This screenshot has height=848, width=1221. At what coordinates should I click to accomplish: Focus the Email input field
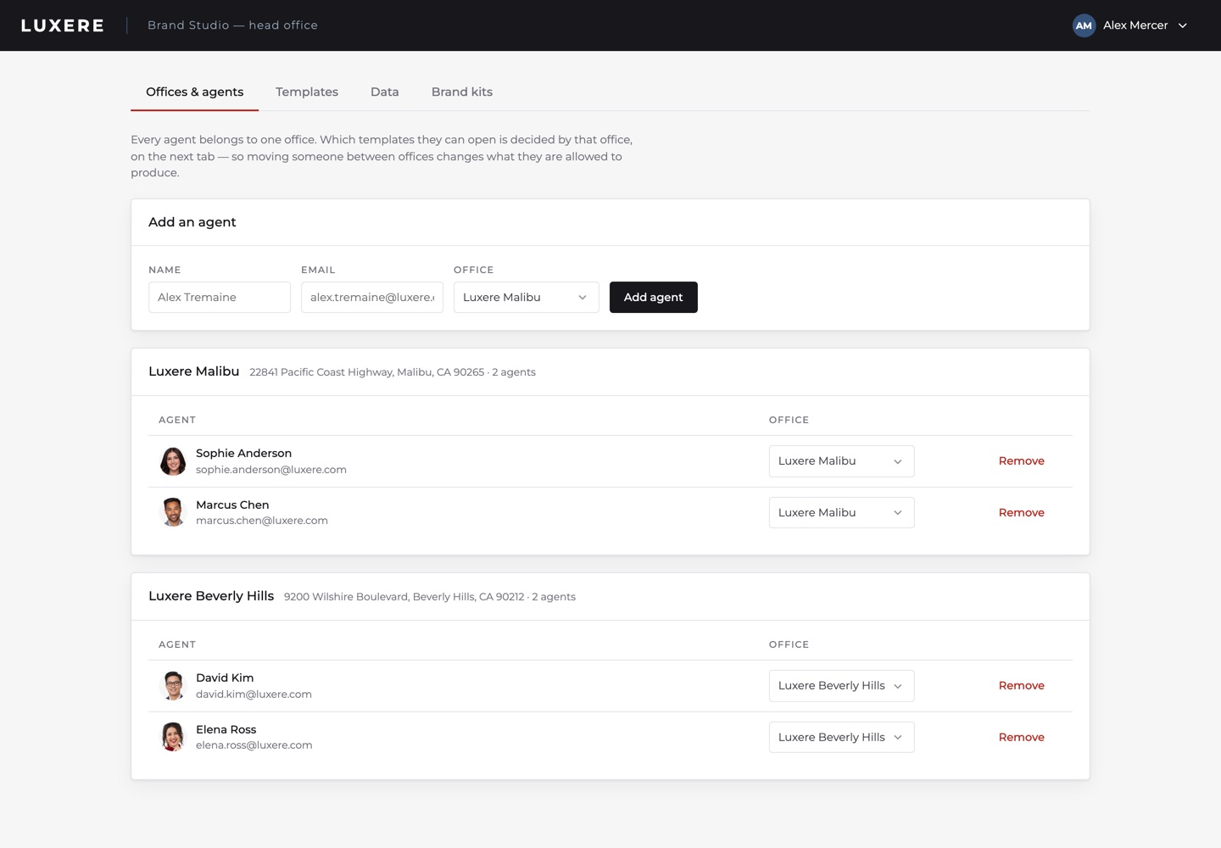[x=372, y=298]
